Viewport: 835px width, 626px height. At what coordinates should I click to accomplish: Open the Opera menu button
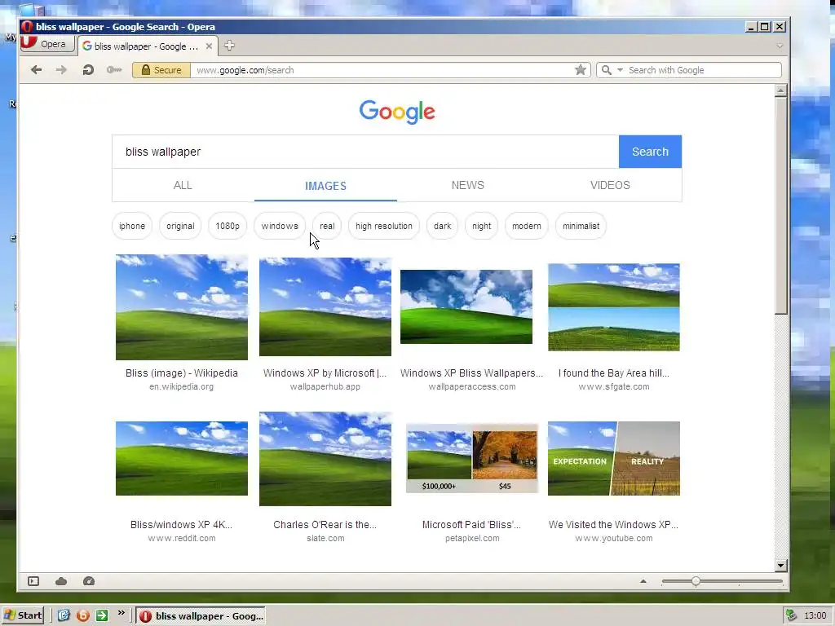click(x=46, y=44)
